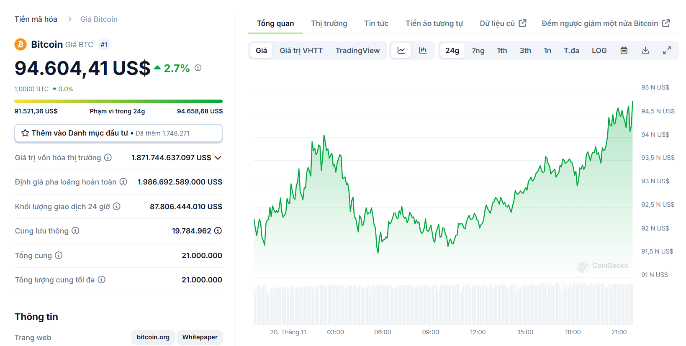
Task: Expand chart to fullscreen
Action: click(667, 51)
